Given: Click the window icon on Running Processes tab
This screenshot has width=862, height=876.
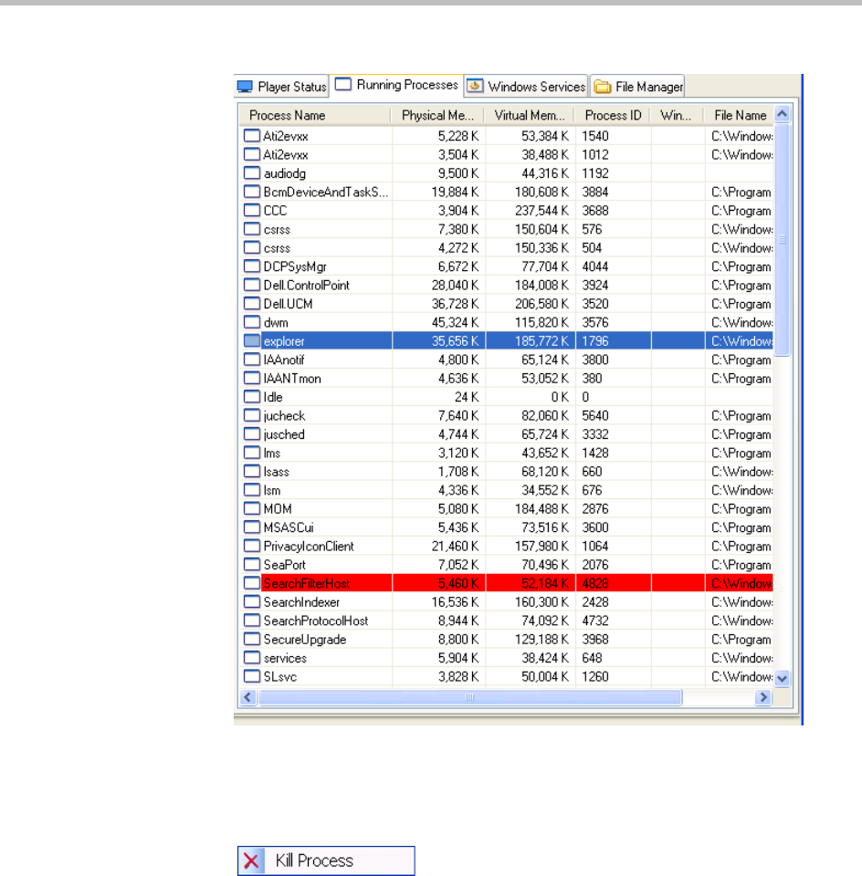Looking at the screenshot, I should [x=342, y=84].
